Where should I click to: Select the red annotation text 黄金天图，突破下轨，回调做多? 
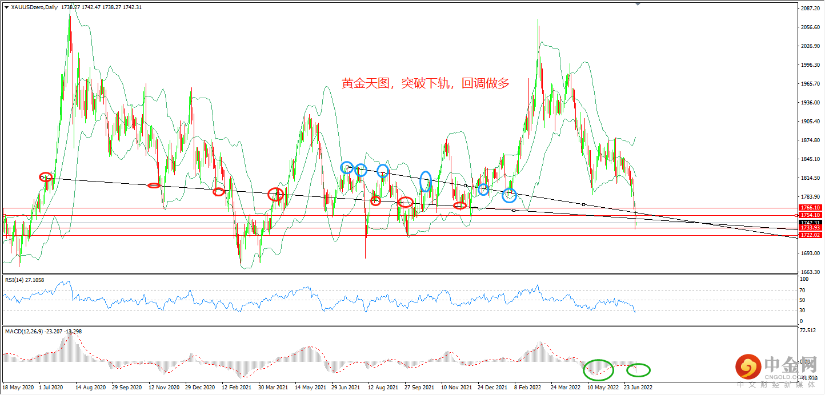tap(425, 83)
